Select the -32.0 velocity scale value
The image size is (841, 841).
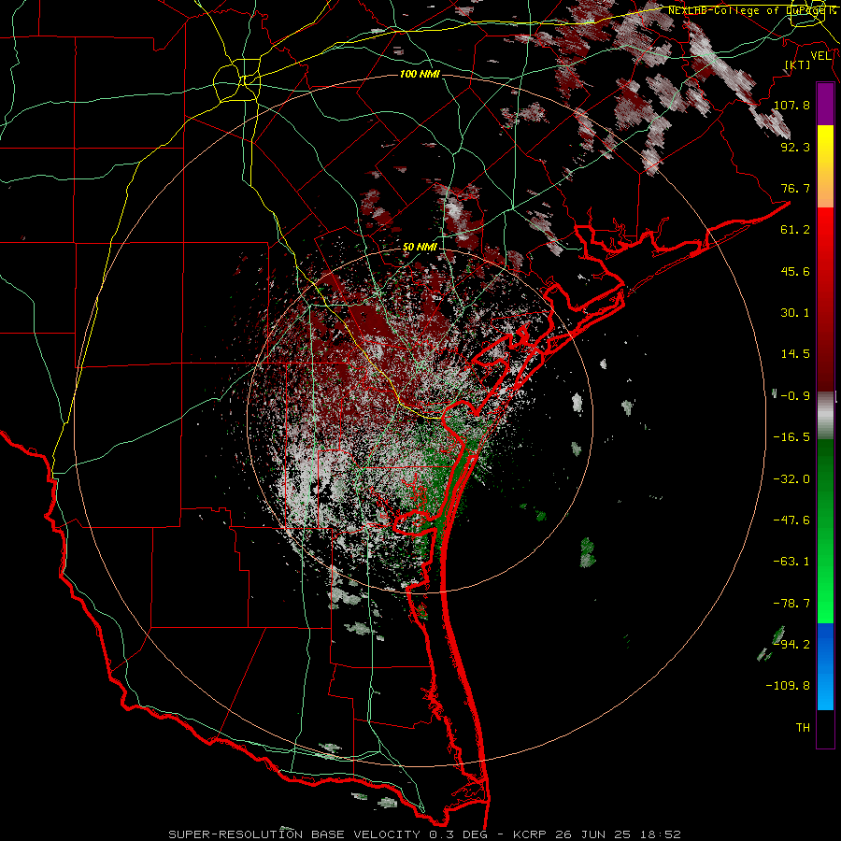tap(791, 479)
